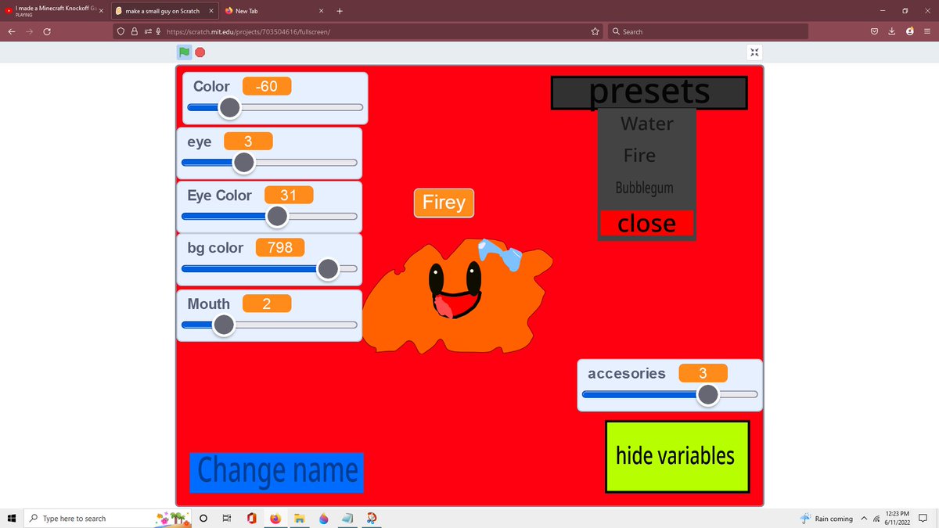Click the weather Rain coming widget

tap(826, 518)
